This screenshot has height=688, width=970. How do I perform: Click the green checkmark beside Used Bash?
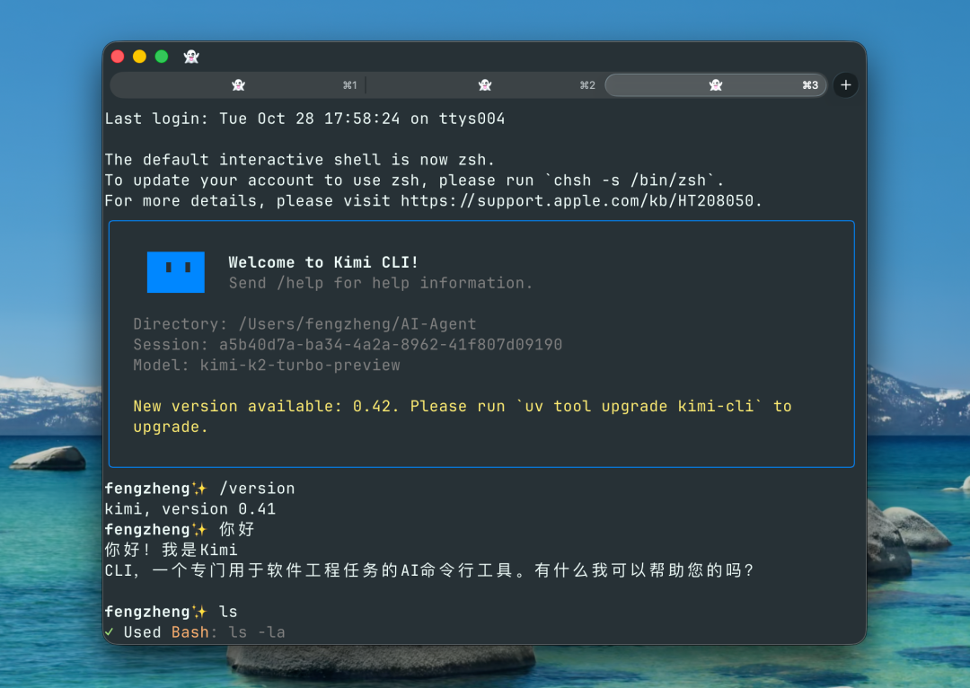[x=110, y=631]
